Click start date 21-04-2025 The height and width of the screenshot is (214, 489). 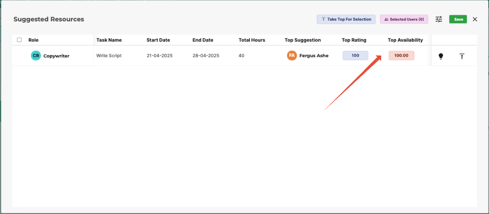tap(160, 56)
